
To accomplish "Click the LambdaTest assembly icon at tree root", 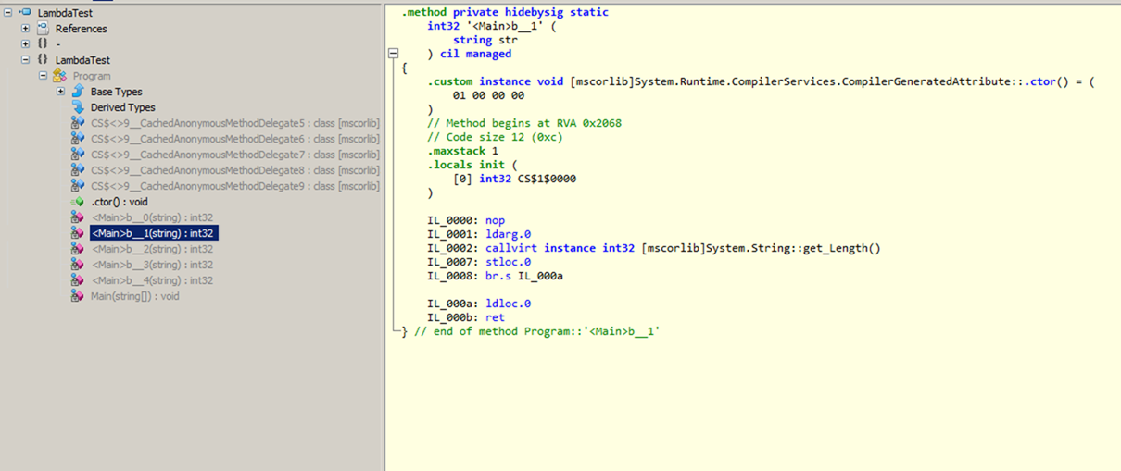I will tap(25, 13).
